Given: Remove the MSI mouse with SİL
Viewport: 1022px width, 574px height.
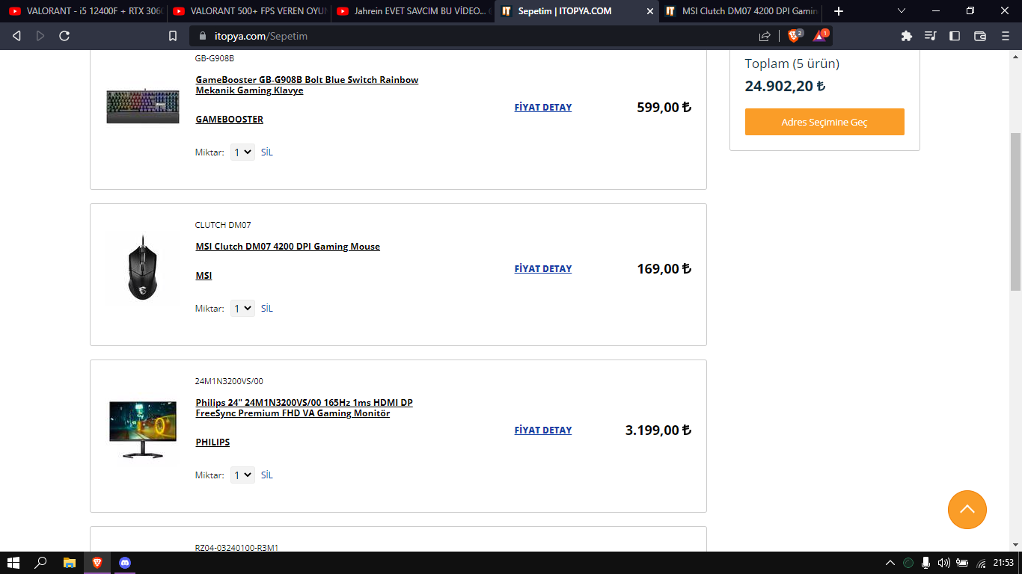Looking at the screenshot, I should point(267,309).
